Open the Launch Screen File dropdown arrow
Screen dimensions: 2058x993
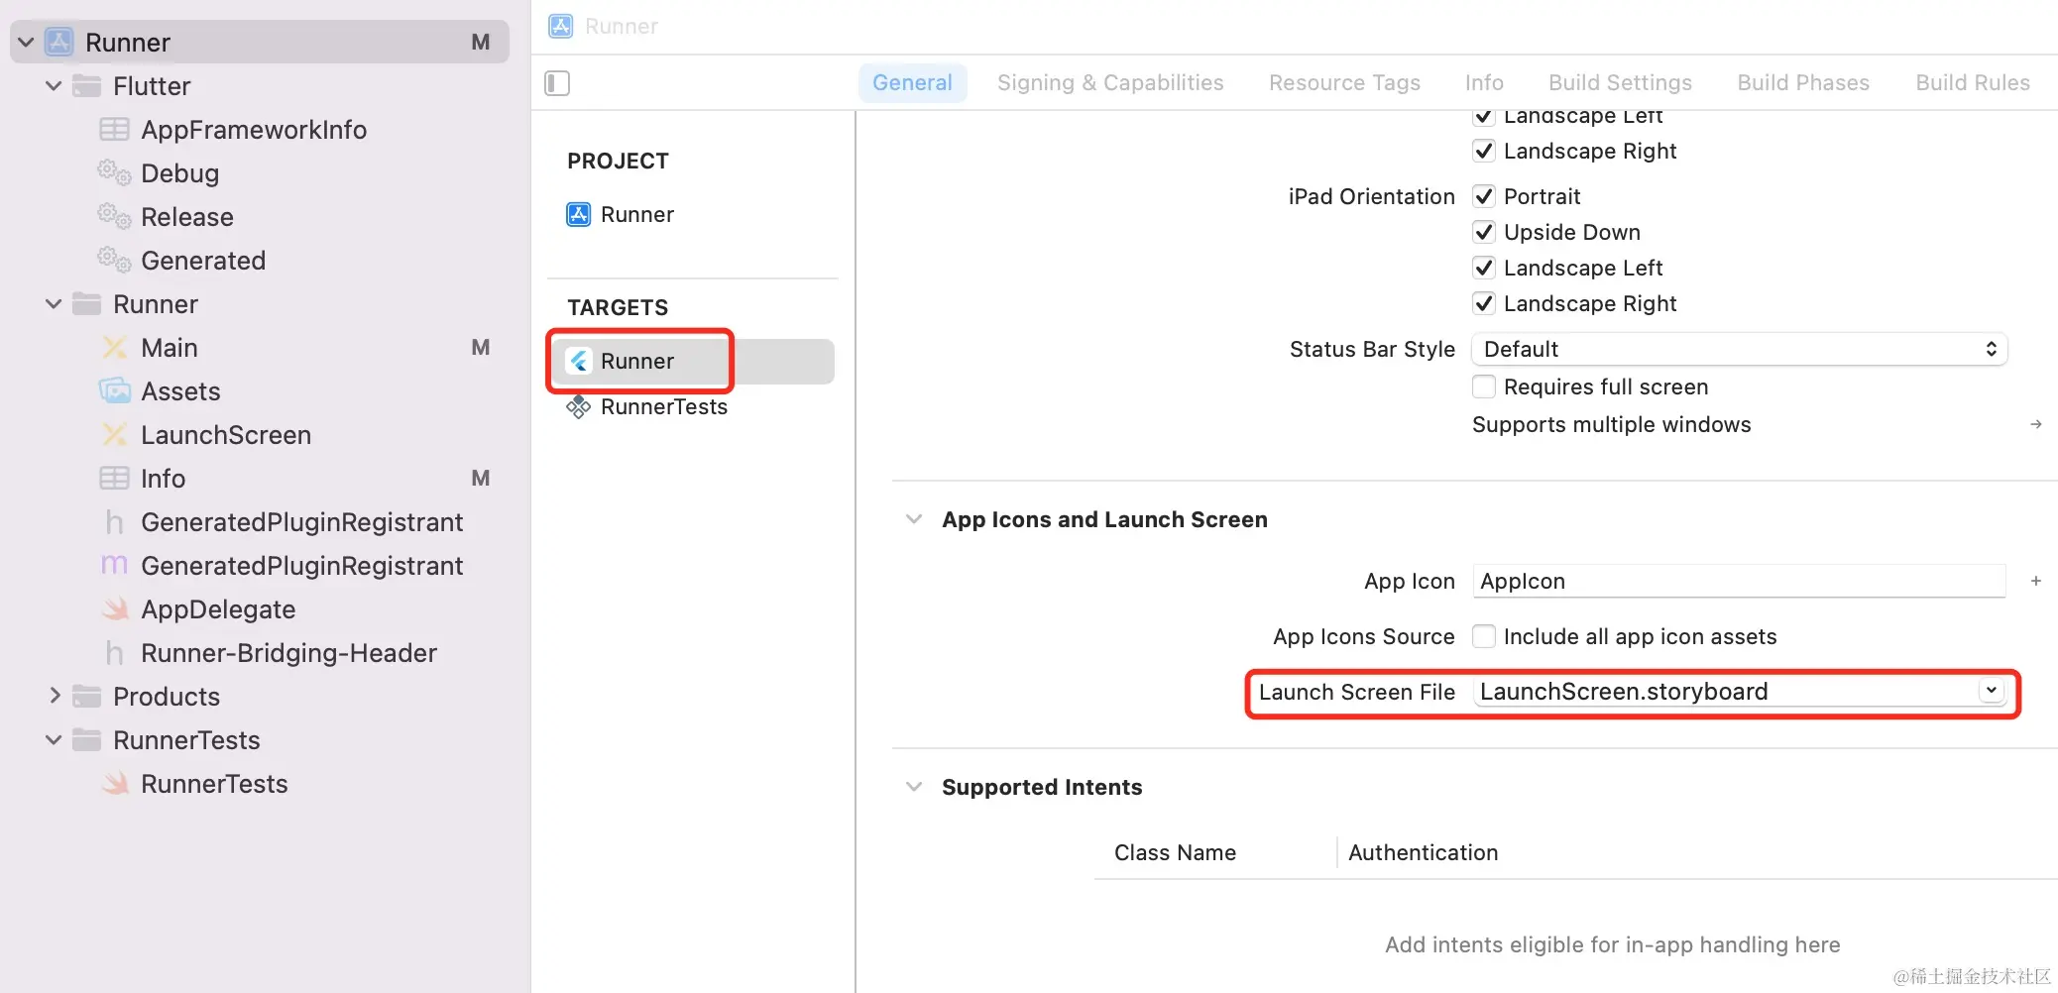1991,691
